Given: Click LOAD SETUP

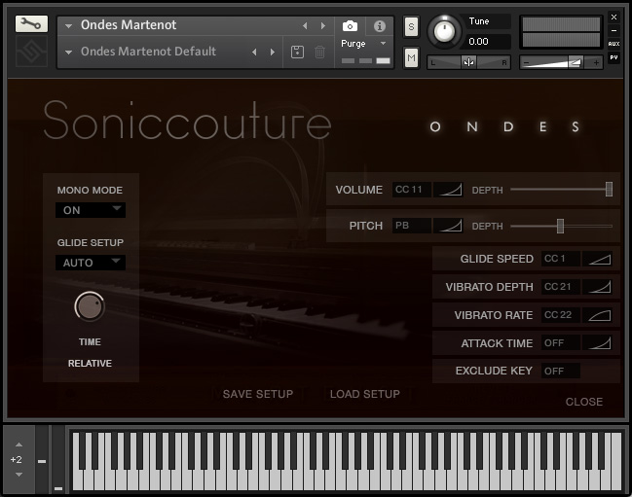Looking at the screenshot, I should [x=365, y=394].
